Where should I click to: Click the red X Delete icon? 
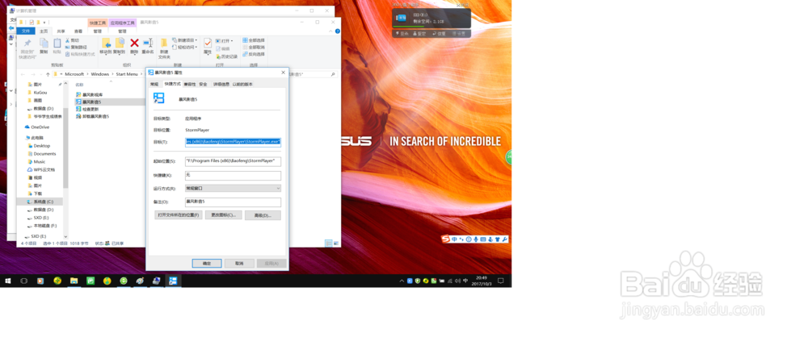tap(134, 44)
